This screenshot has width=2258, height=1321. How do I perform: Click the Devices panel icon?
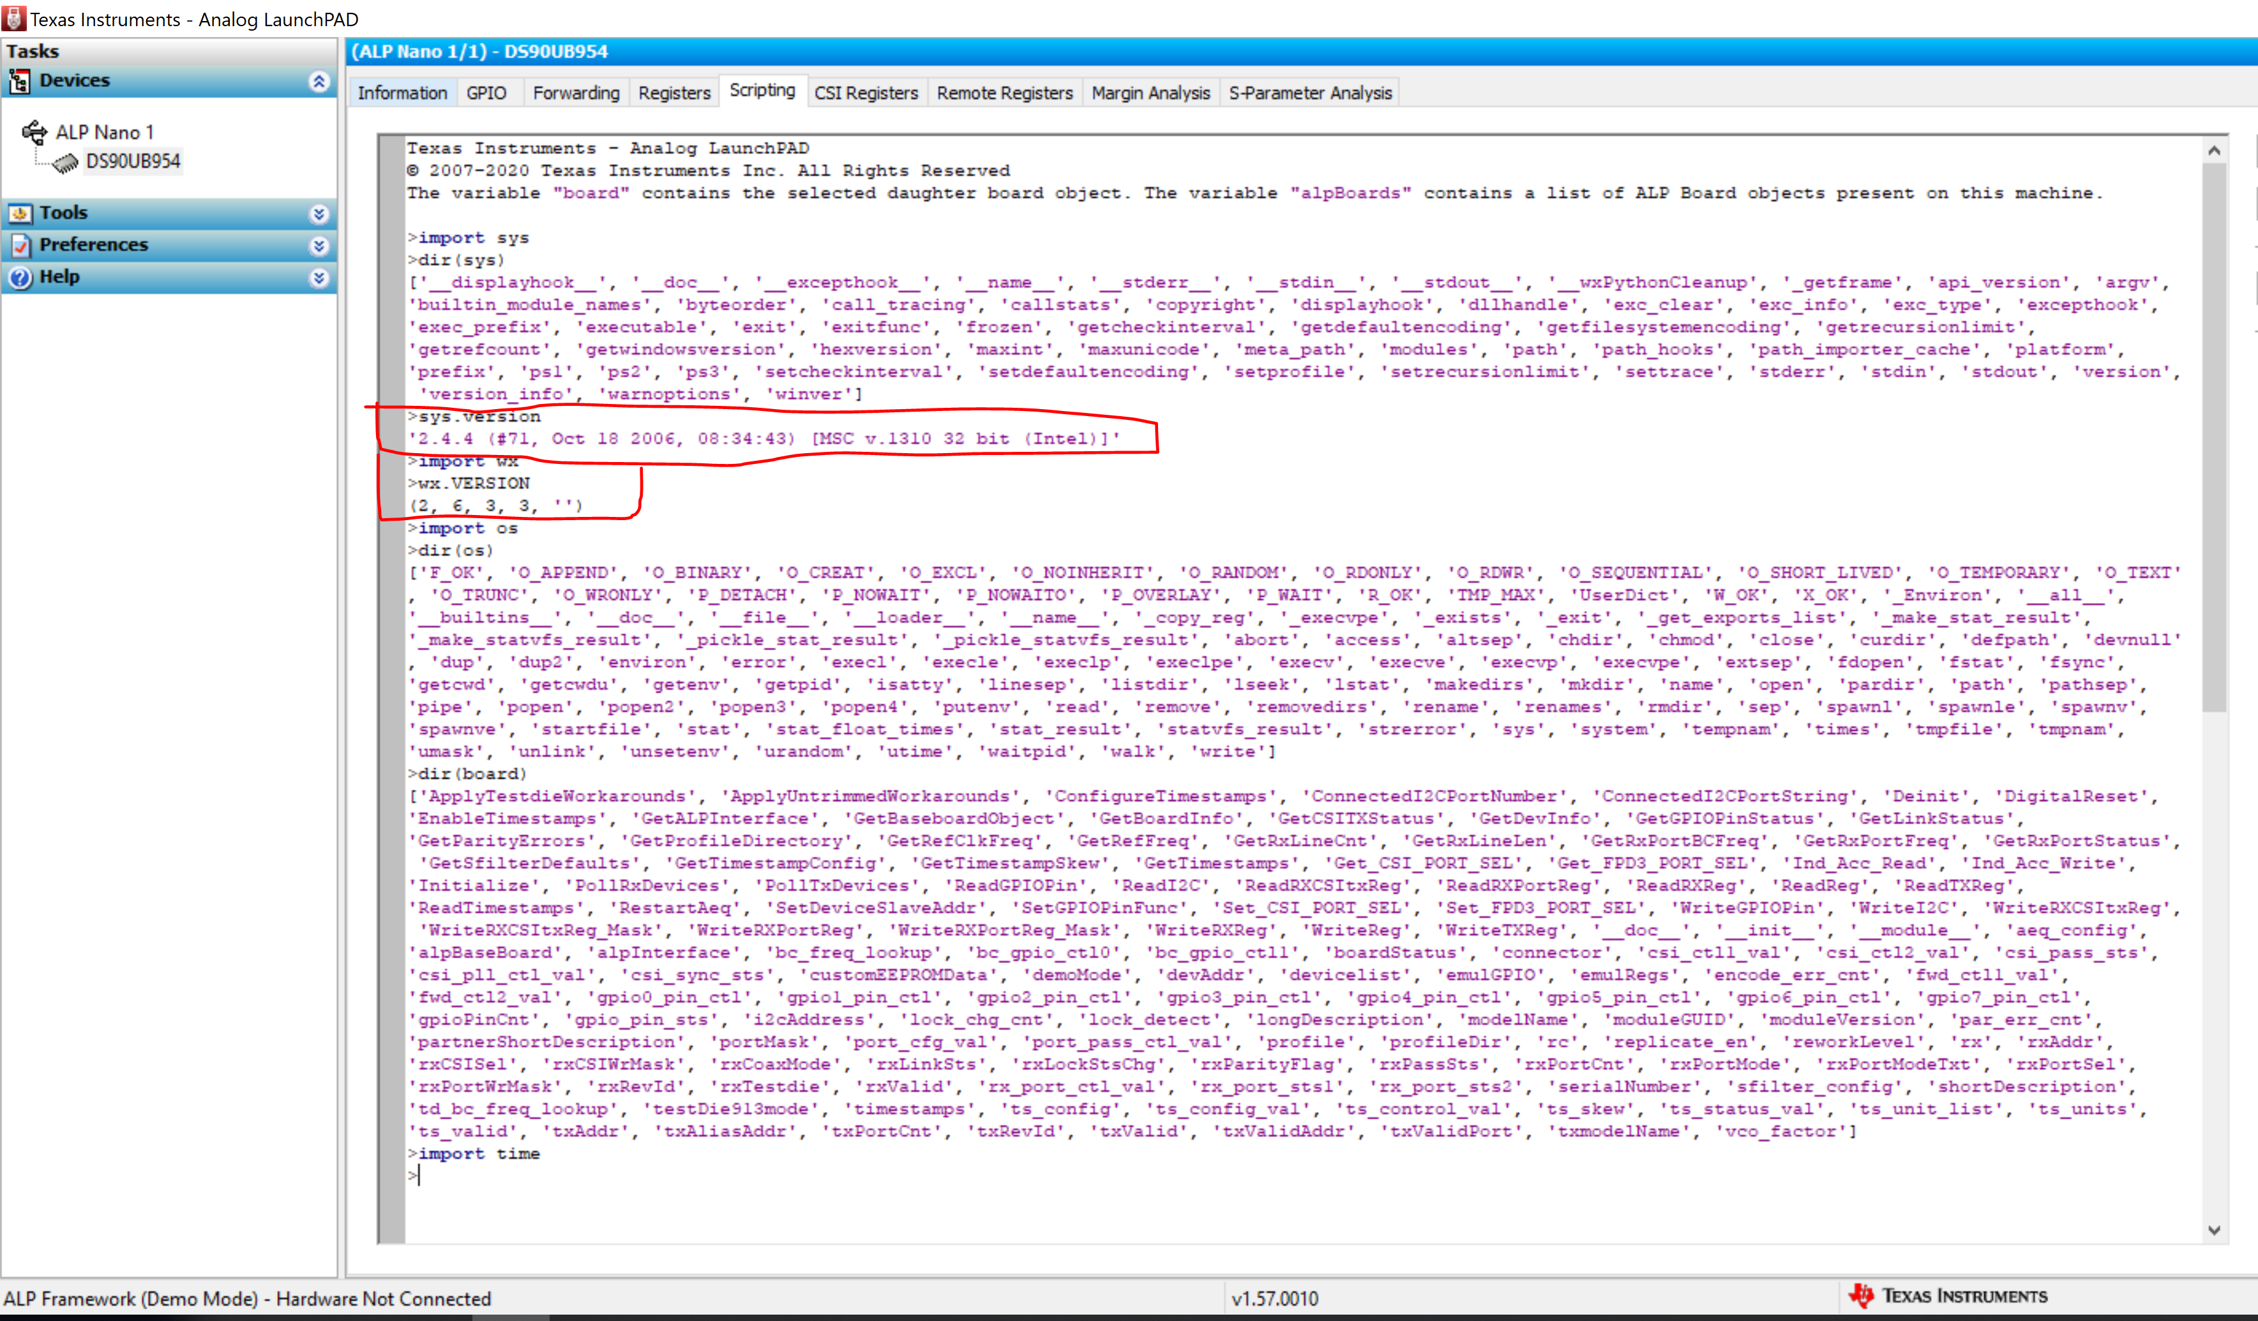[x=19, y=82]
